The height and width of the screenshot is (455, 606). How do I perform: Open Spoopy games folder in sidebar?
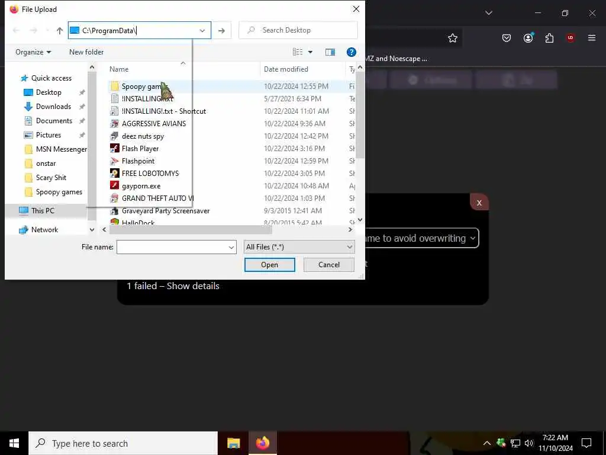[x=59, y=192]
